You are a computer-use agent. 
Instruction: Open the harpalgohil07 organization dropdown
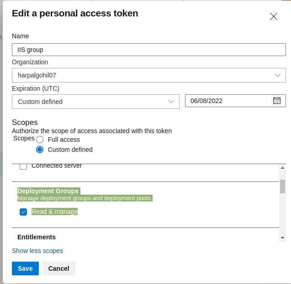tap(149, 75)
